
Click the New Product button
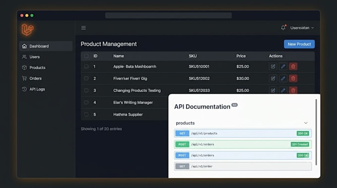[x=299, y=44]
